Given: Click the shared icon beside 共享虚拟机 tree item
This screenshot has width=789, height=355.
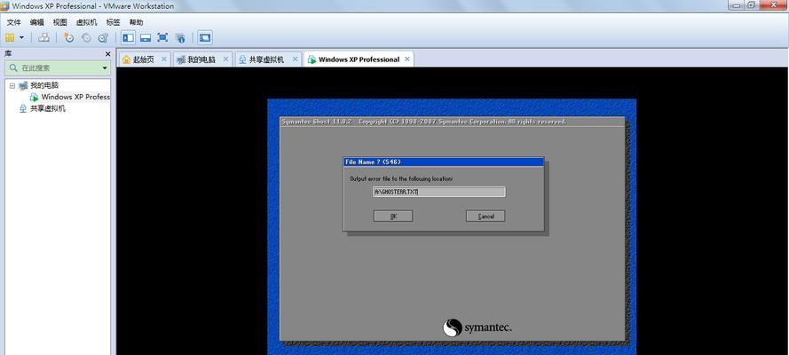Looking at the screenshot, I should [23, 108].
